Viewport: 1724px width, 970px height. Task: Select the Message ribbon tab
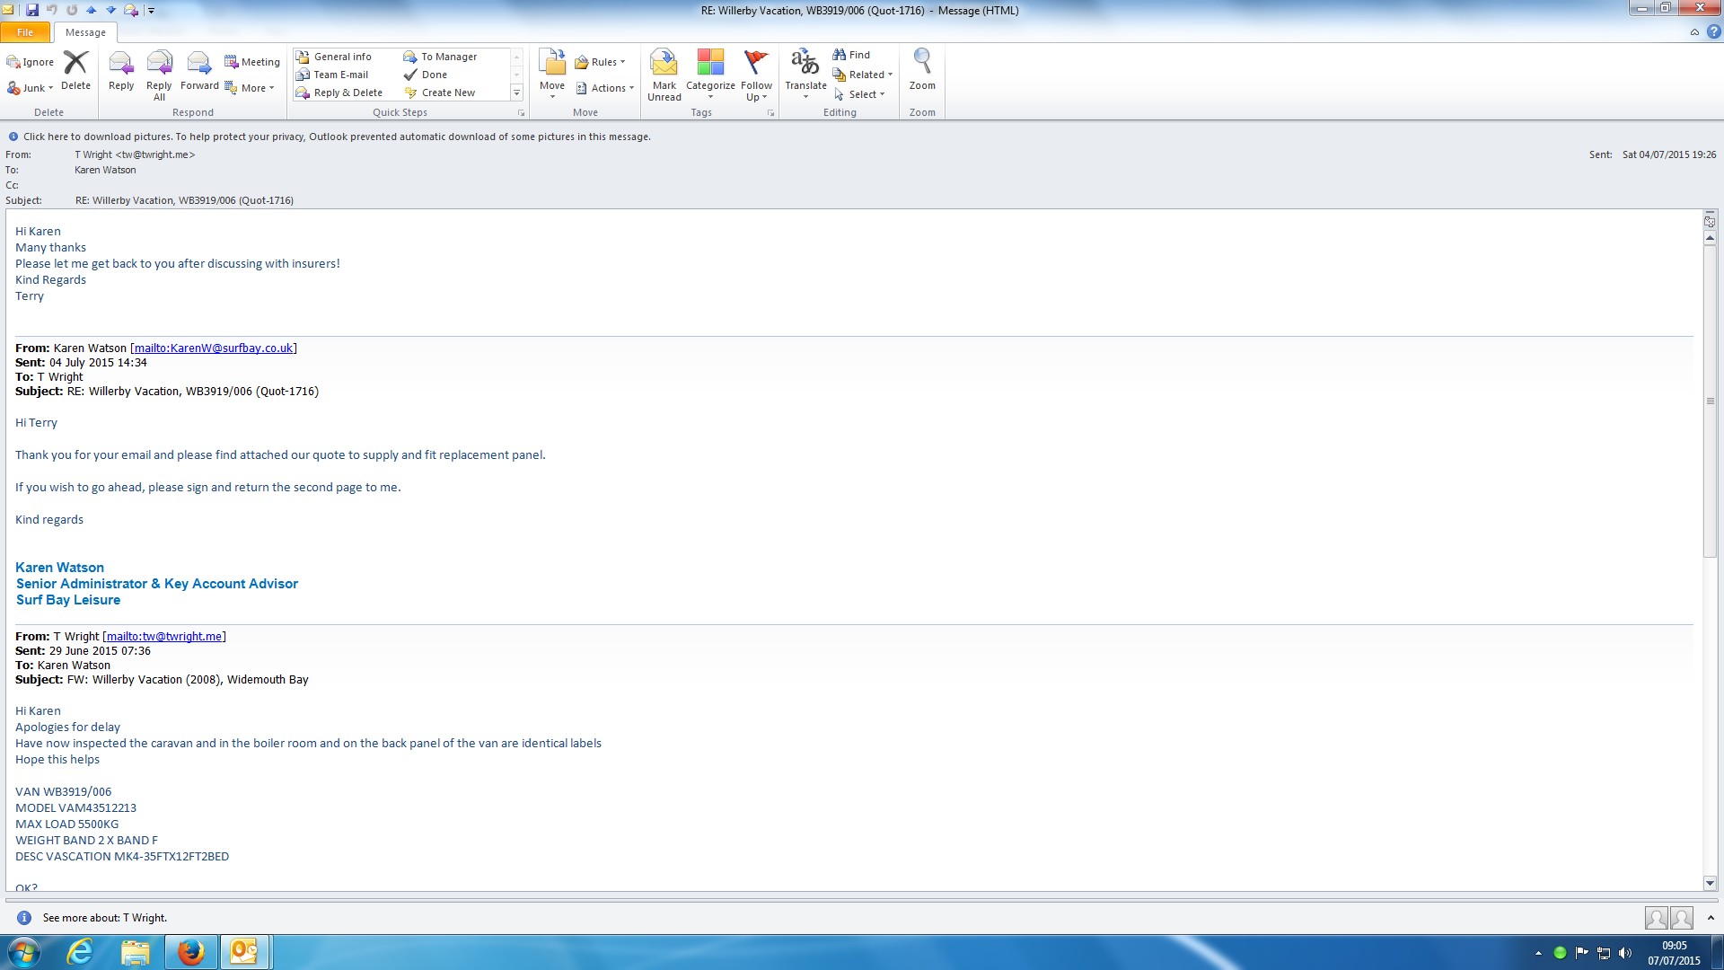click(x=85, y=32)
